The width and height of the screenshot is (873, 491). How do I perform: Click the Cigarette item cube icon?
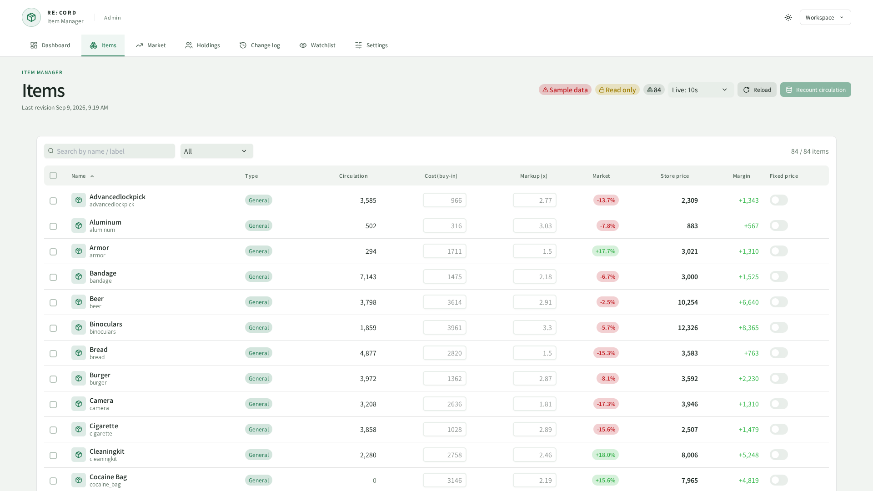coord(79,429)
